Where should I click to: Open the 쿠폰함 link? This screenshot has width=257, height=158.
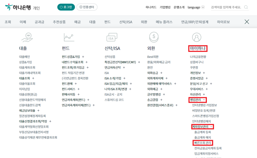click(194, 67)
